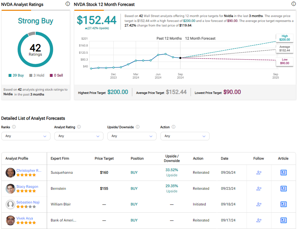297x229 pixels.
Task: Click info icon beside NVDA Analyst Ratings
Action: pos(68,4)
